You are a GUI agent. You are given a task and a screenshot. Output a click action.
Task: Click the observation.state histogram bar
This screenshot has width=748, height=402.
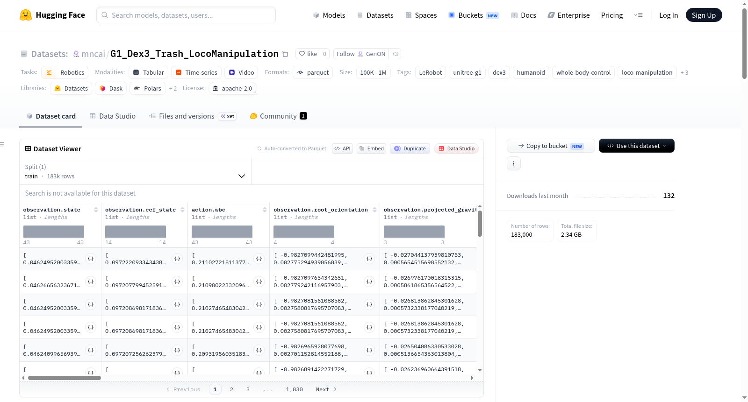54,232
